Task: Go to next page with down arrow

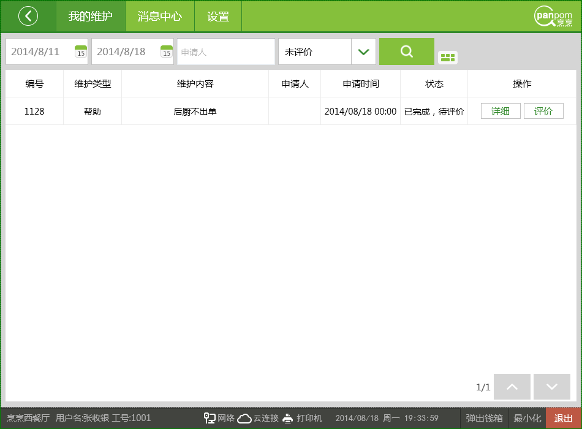Action: 551,387
